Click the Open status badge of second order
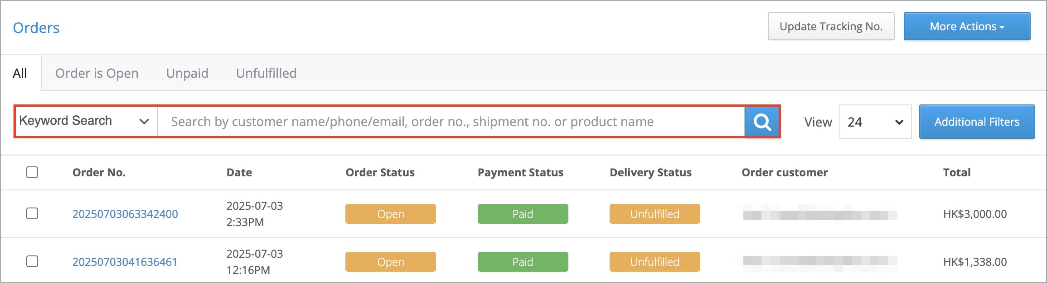 390,262
